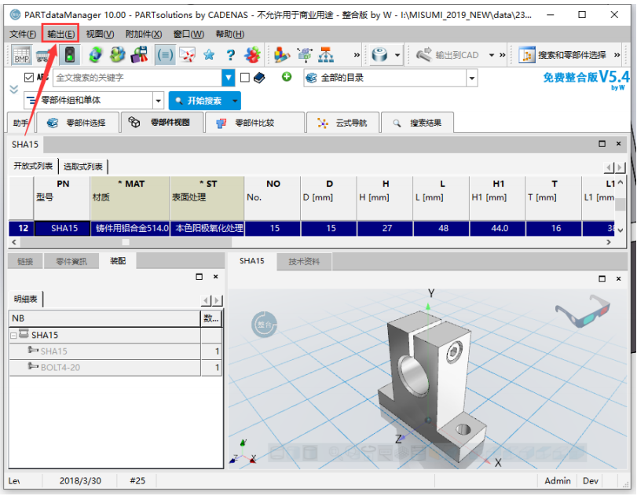Open the 全部的目录 catalog dropdown
This screenshot has height=496, width=637.
tap(471, 78)
